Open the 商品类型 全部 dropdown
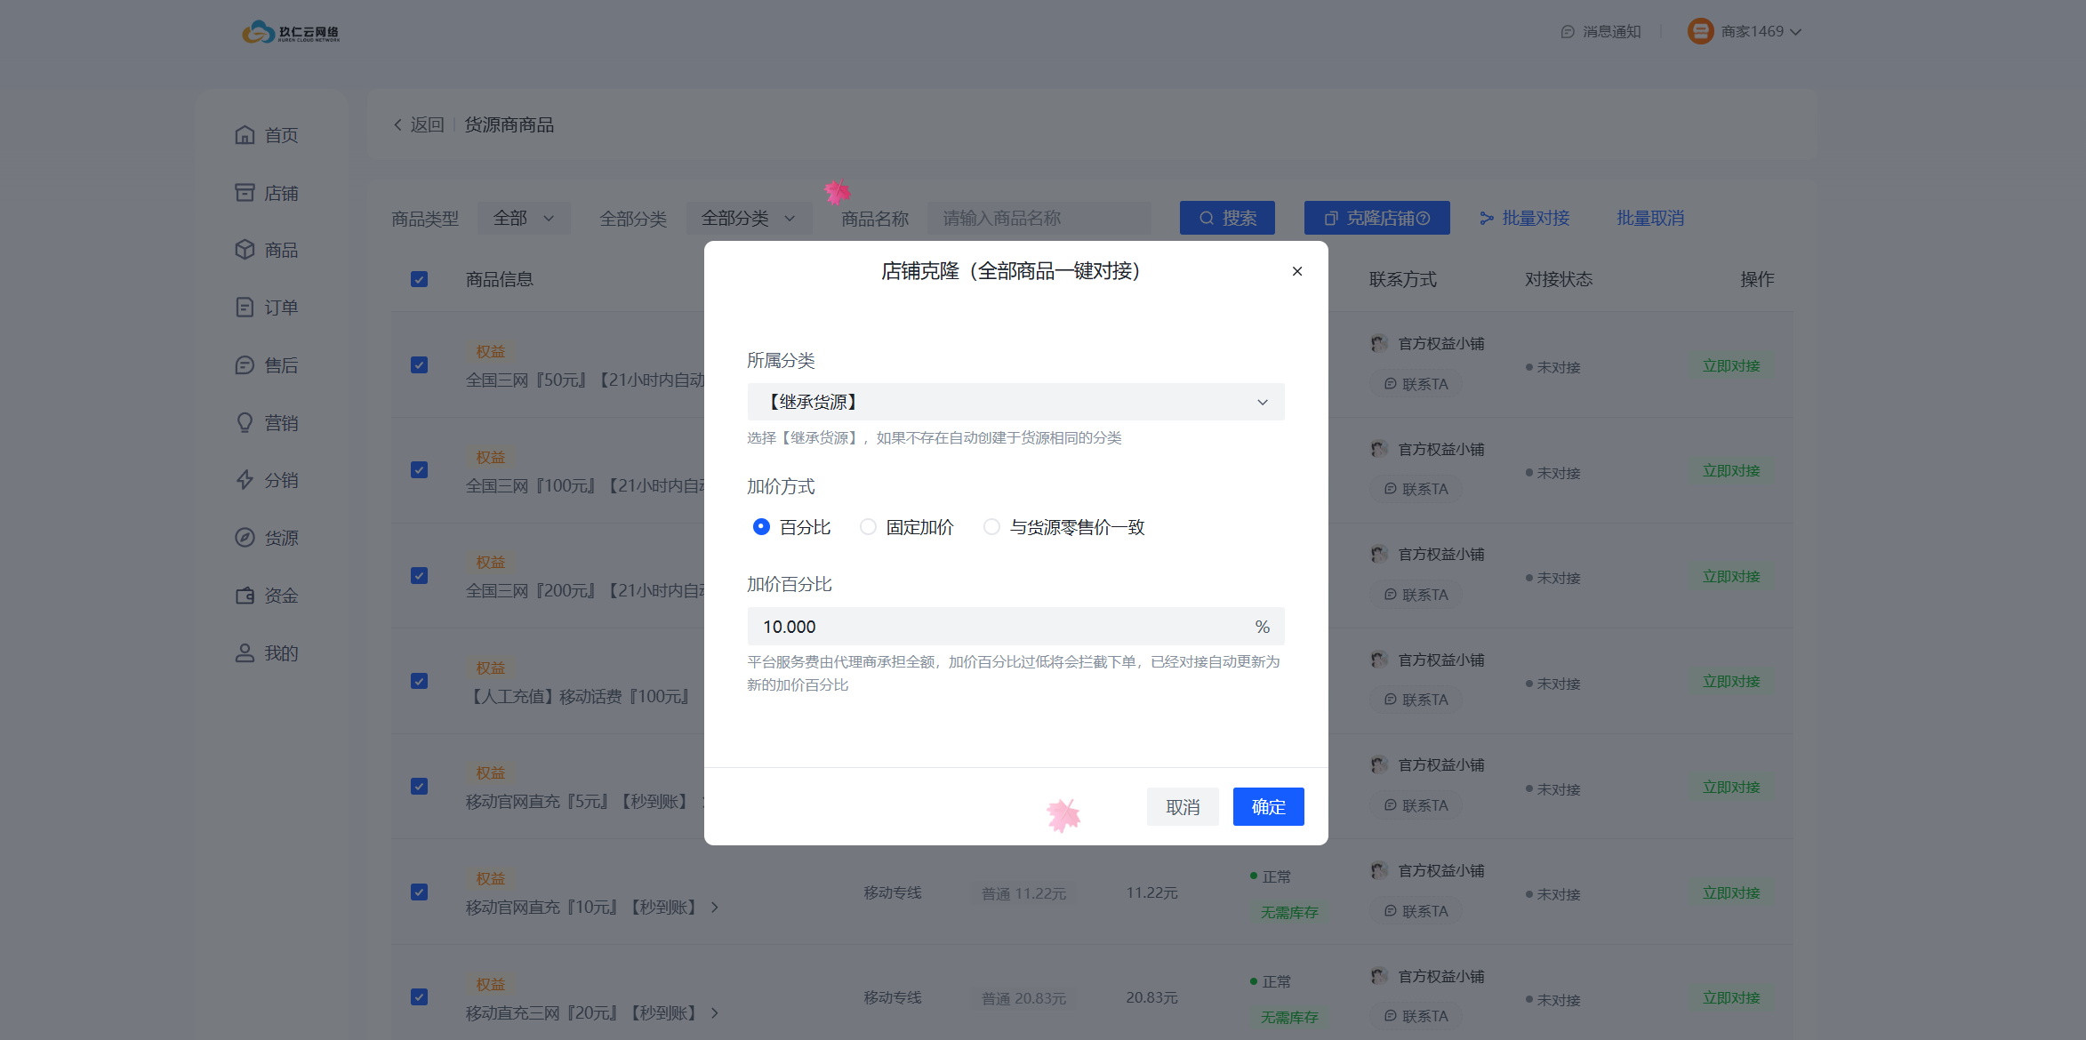This screenshot has height=1040, width=2086. [524, 218]
